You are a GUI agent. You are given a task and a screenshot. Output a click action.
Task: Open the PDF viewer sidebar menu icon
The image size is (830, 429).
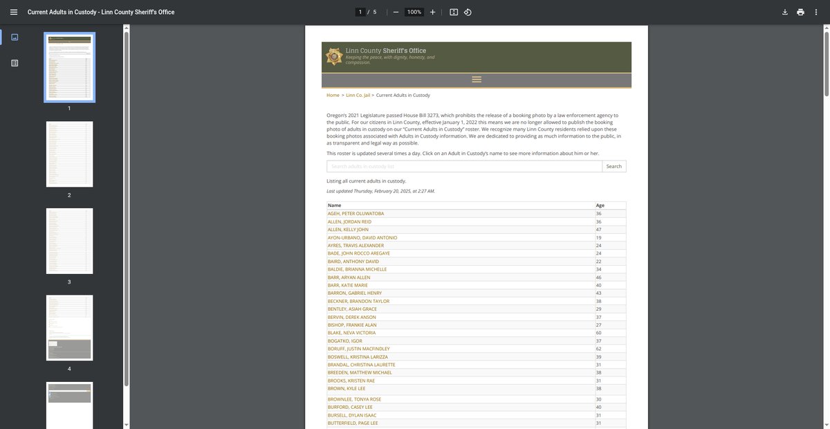coord(14,12)
